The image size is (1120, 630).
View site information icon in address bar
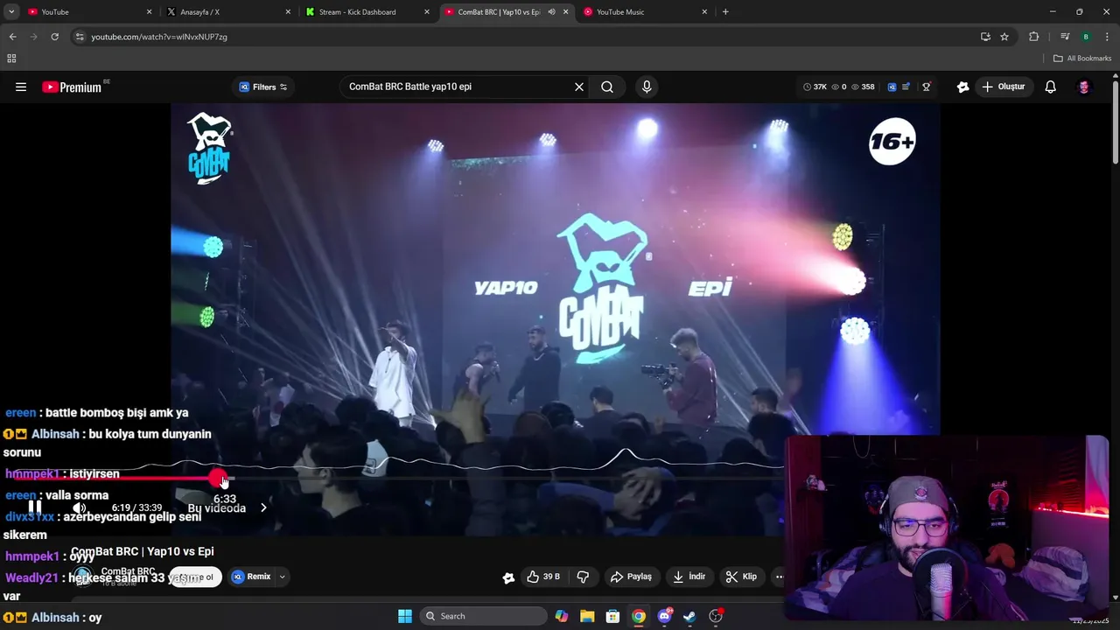point(80,37)
